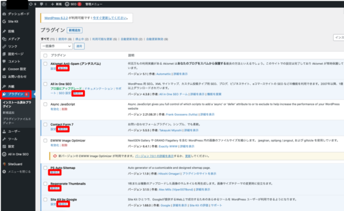Open WordPress 6.2.2 link in update notice
This screenshot has width=344, height=211.
tap(56, 18)
